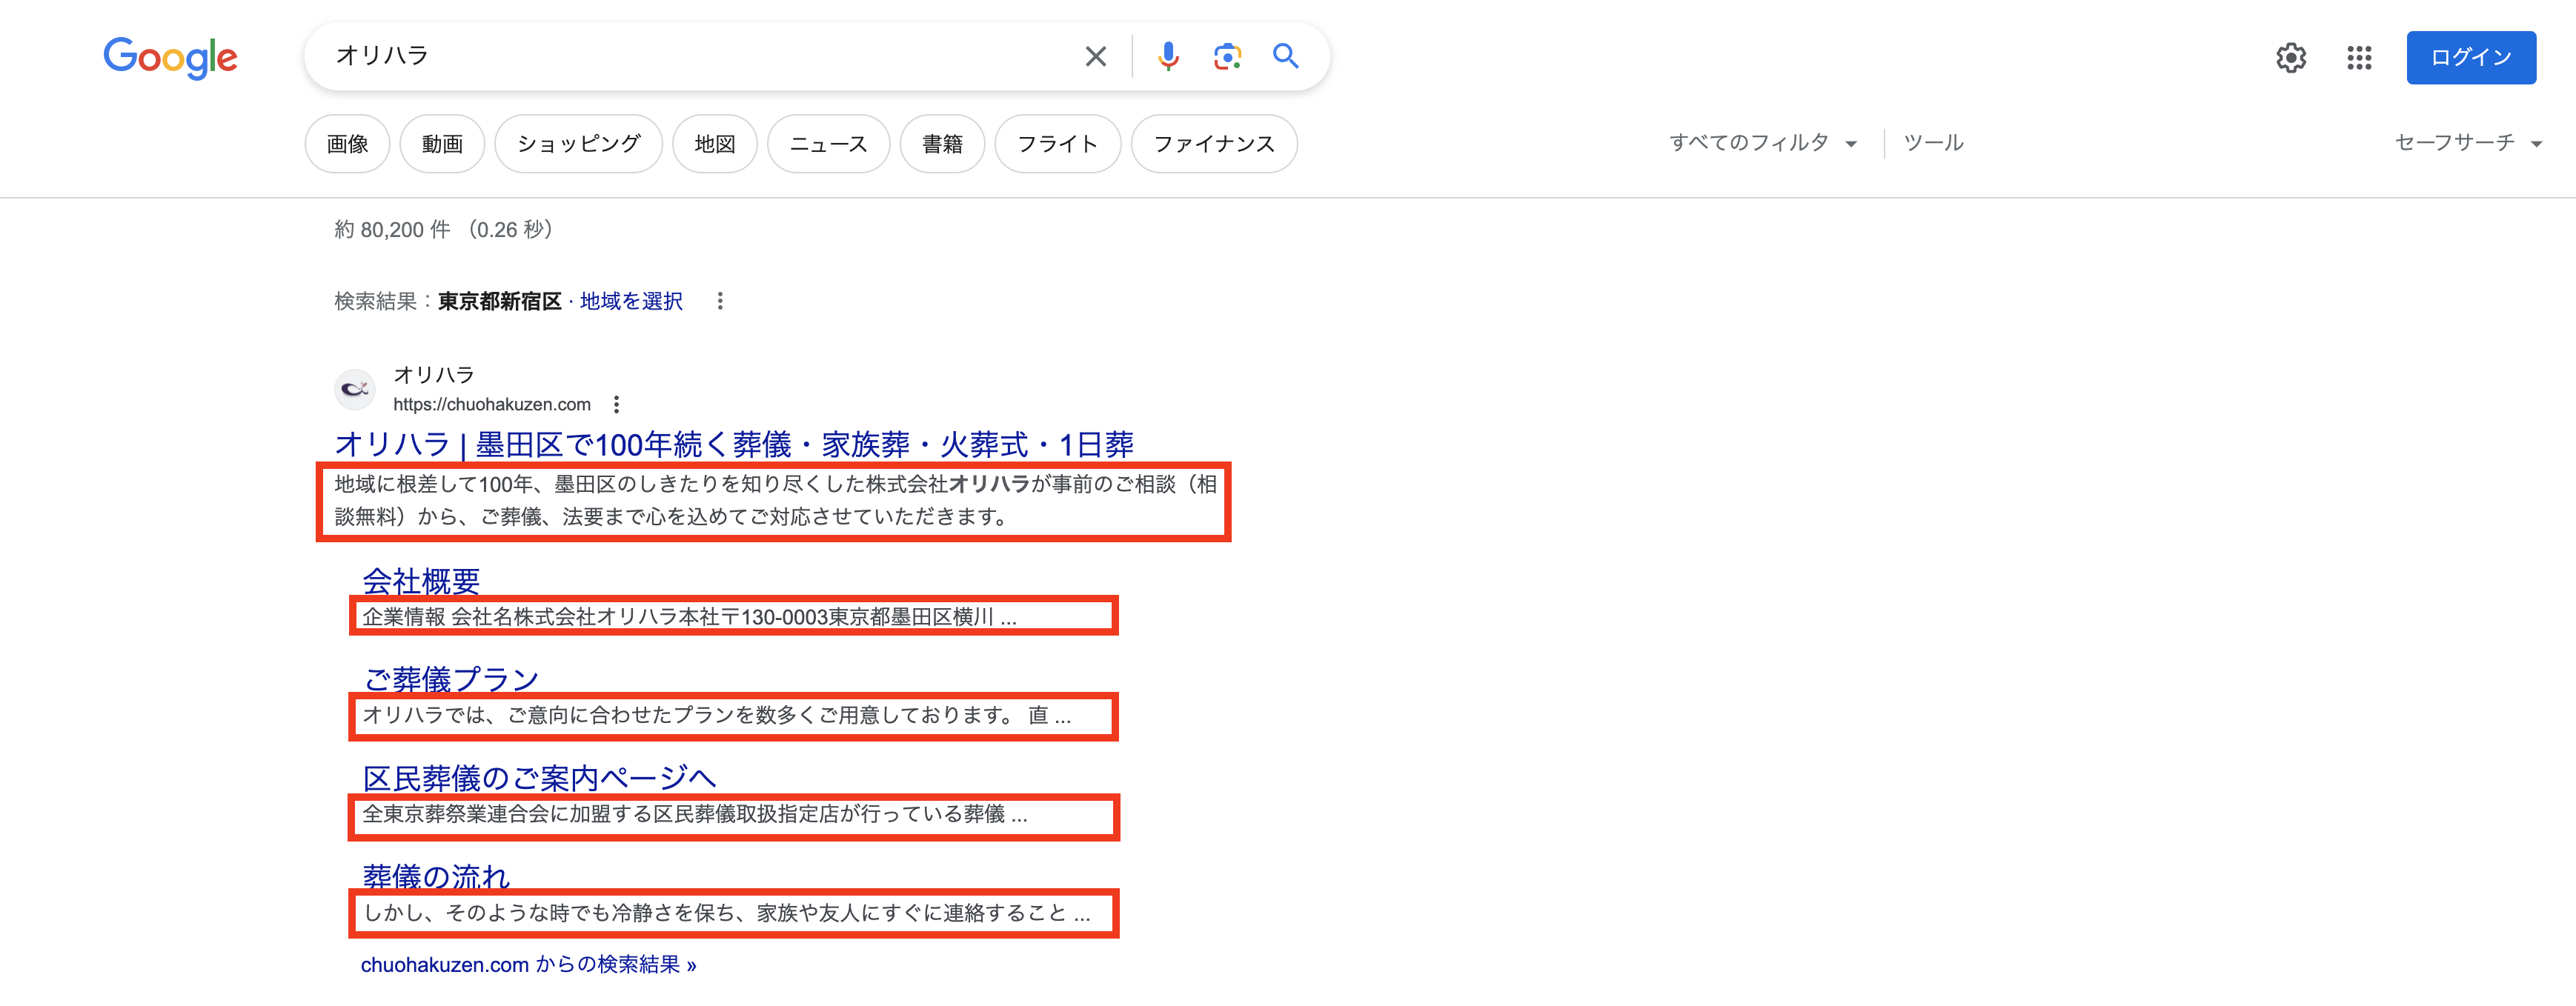Open the 葬儀の流れ sitelink
This screenshot has height=1006, width=2576.
click(x=436, y=876)
